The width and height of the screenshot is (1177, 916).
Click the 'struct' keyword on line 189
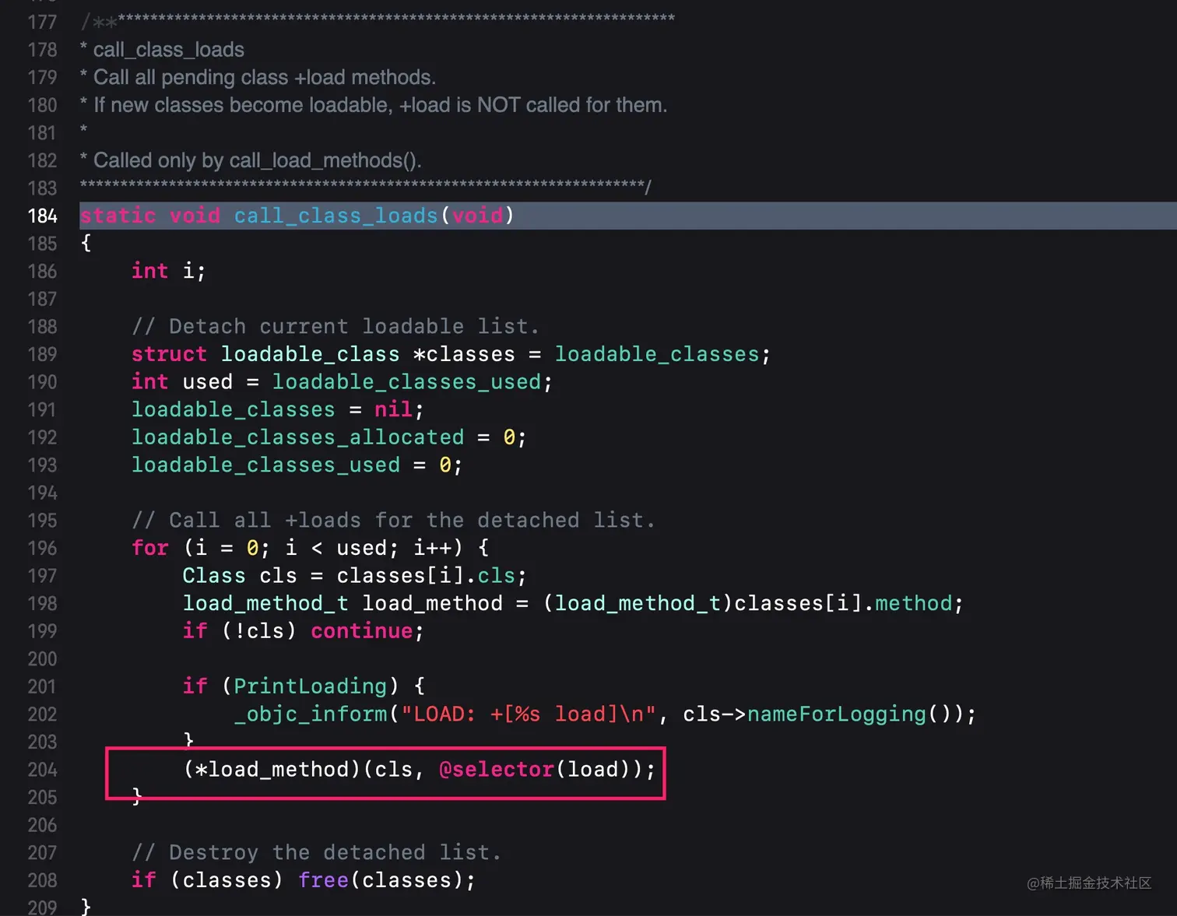tap(169, 354)
